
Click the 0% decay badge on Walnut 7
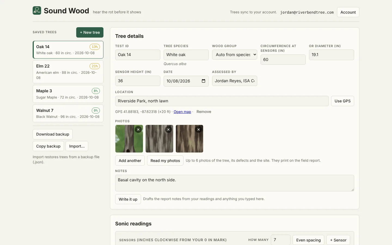coord(96,111)
